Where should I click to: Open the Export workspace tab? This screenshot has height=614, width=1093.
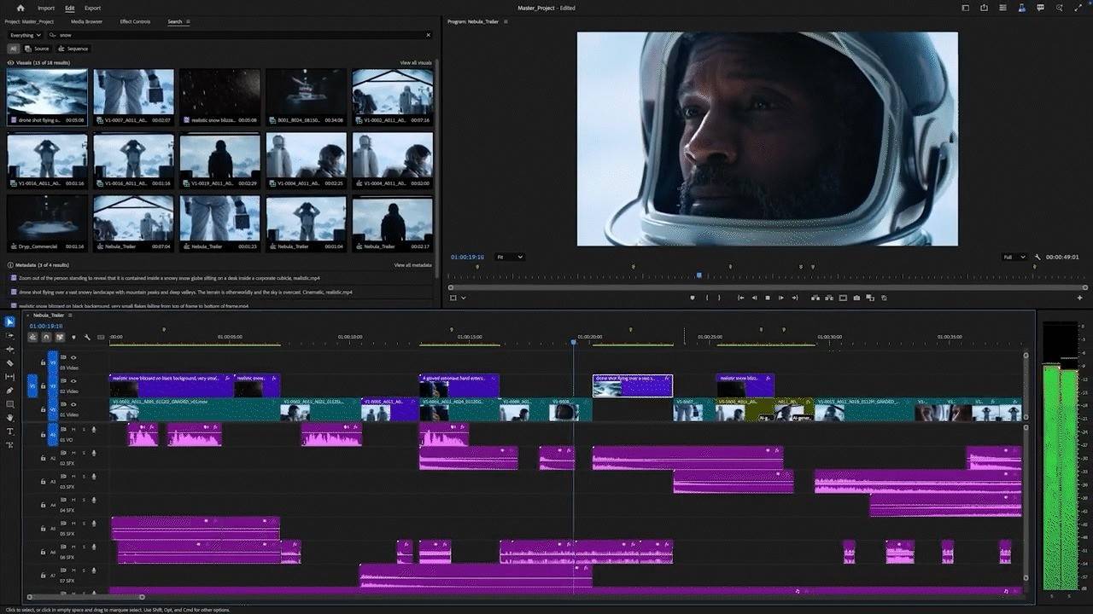point(92,8)
